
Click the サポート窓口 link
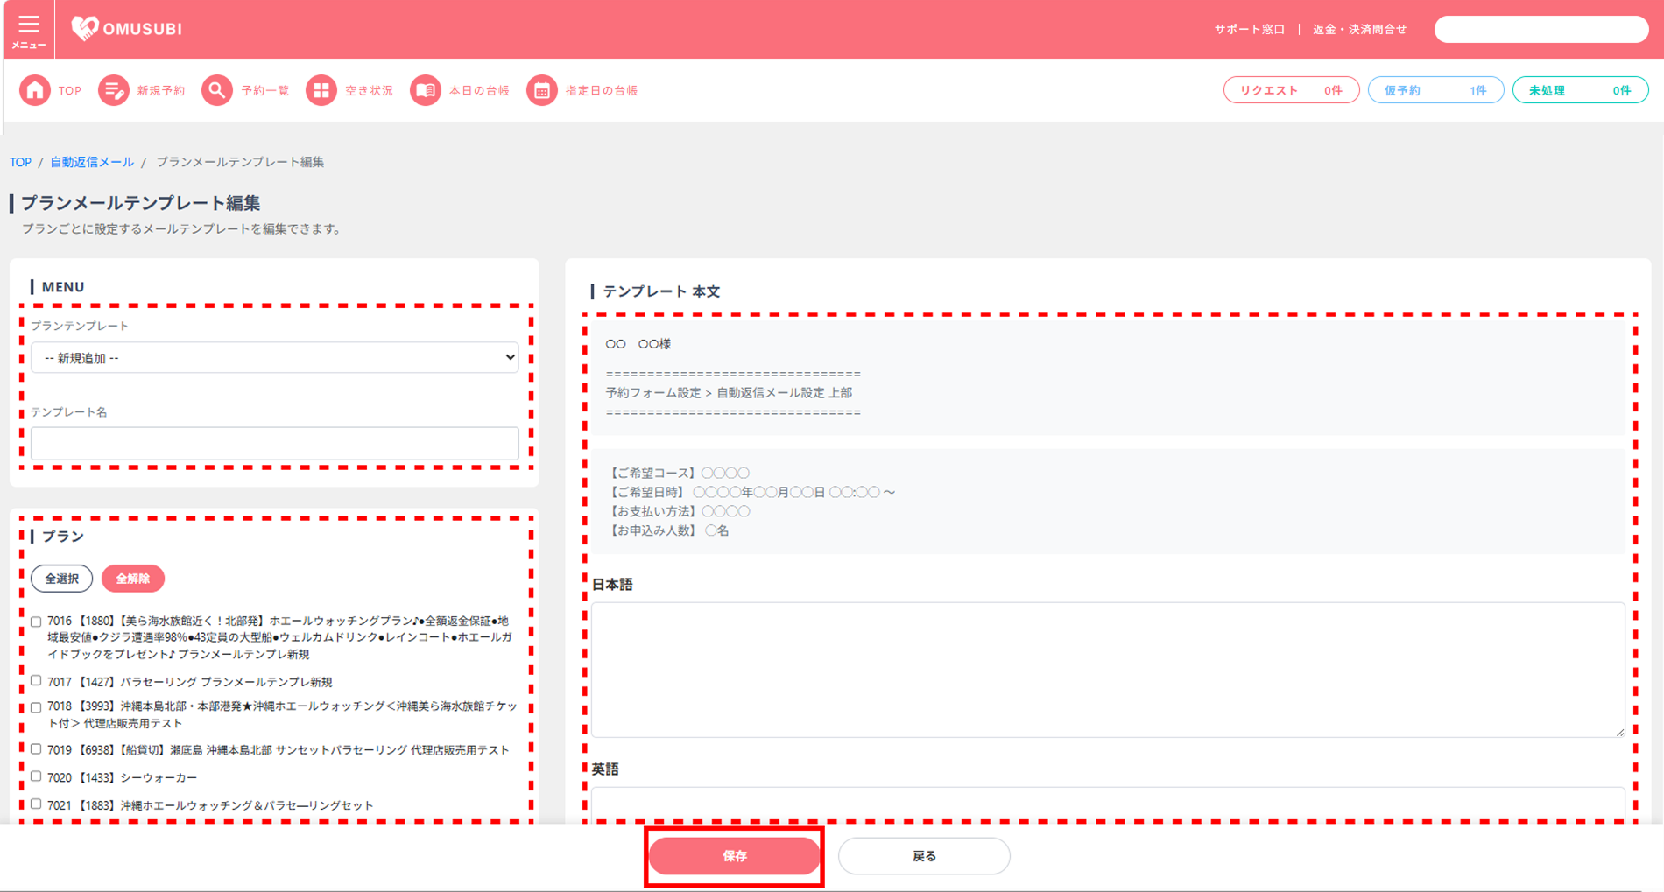click(1249, 30)
